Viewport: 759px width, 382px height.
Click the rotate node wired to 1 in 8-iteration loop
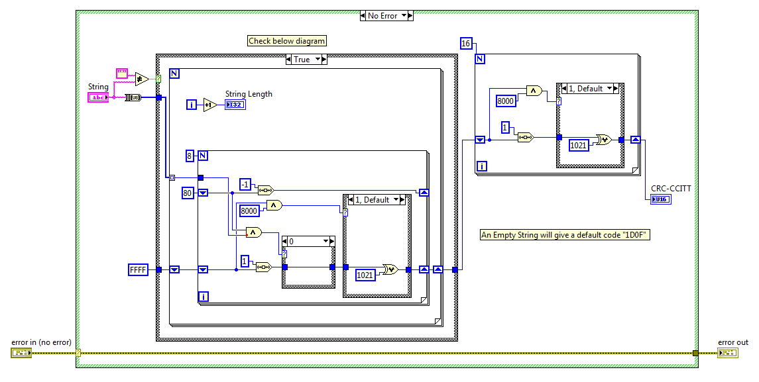264,267
